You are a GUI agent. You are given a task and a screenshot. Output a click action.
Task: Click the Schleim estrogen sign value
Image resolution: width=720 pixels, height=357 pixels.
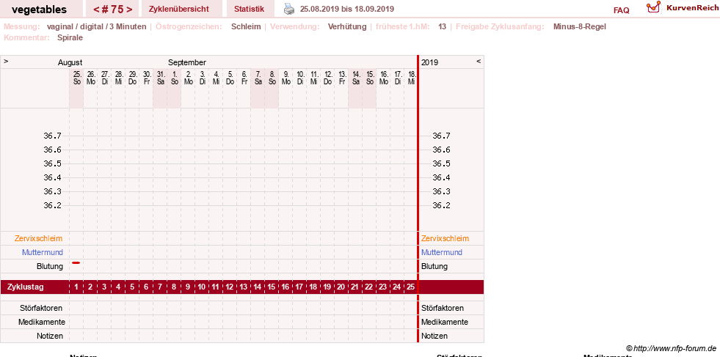246,26
